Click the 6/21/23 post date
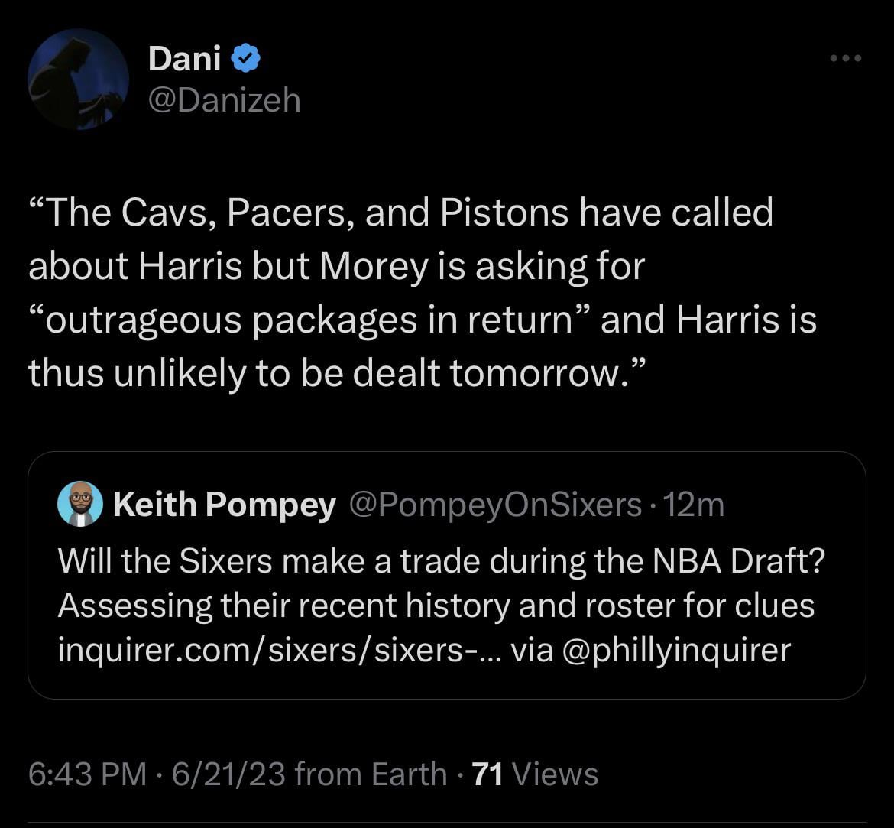894x828 pixels. [228, 774]
